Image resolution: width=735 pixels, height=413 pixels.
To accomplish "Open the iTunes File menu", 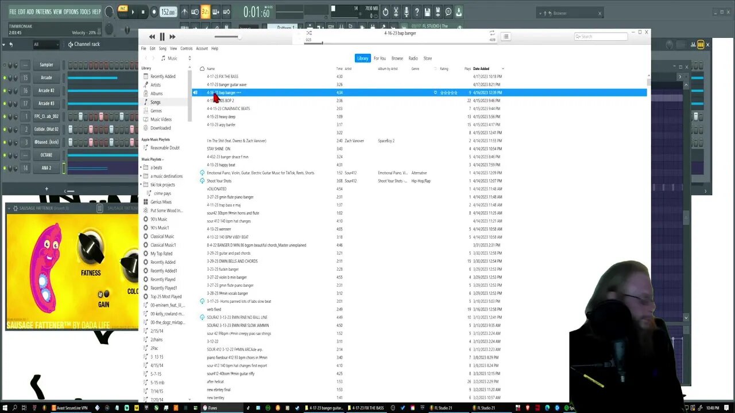I will pos(144,49).
